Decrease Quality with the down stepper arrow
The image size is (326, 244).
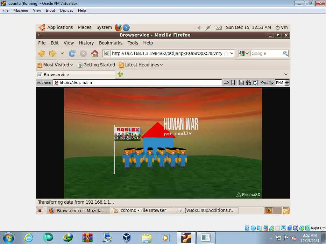[x=287, y=84]
